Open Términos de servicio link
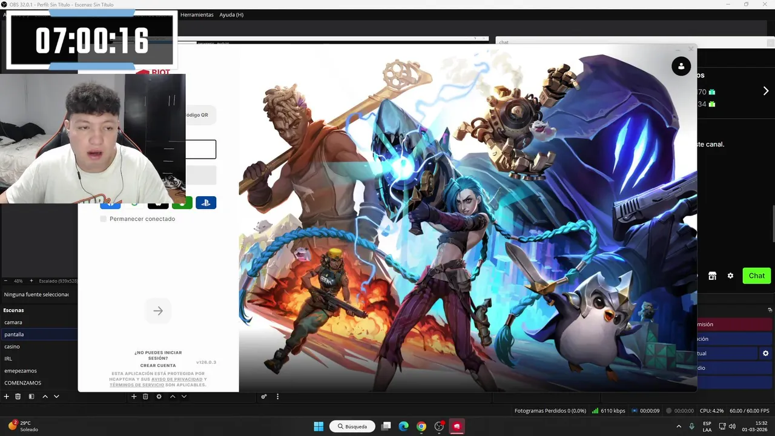 (137, 385)
